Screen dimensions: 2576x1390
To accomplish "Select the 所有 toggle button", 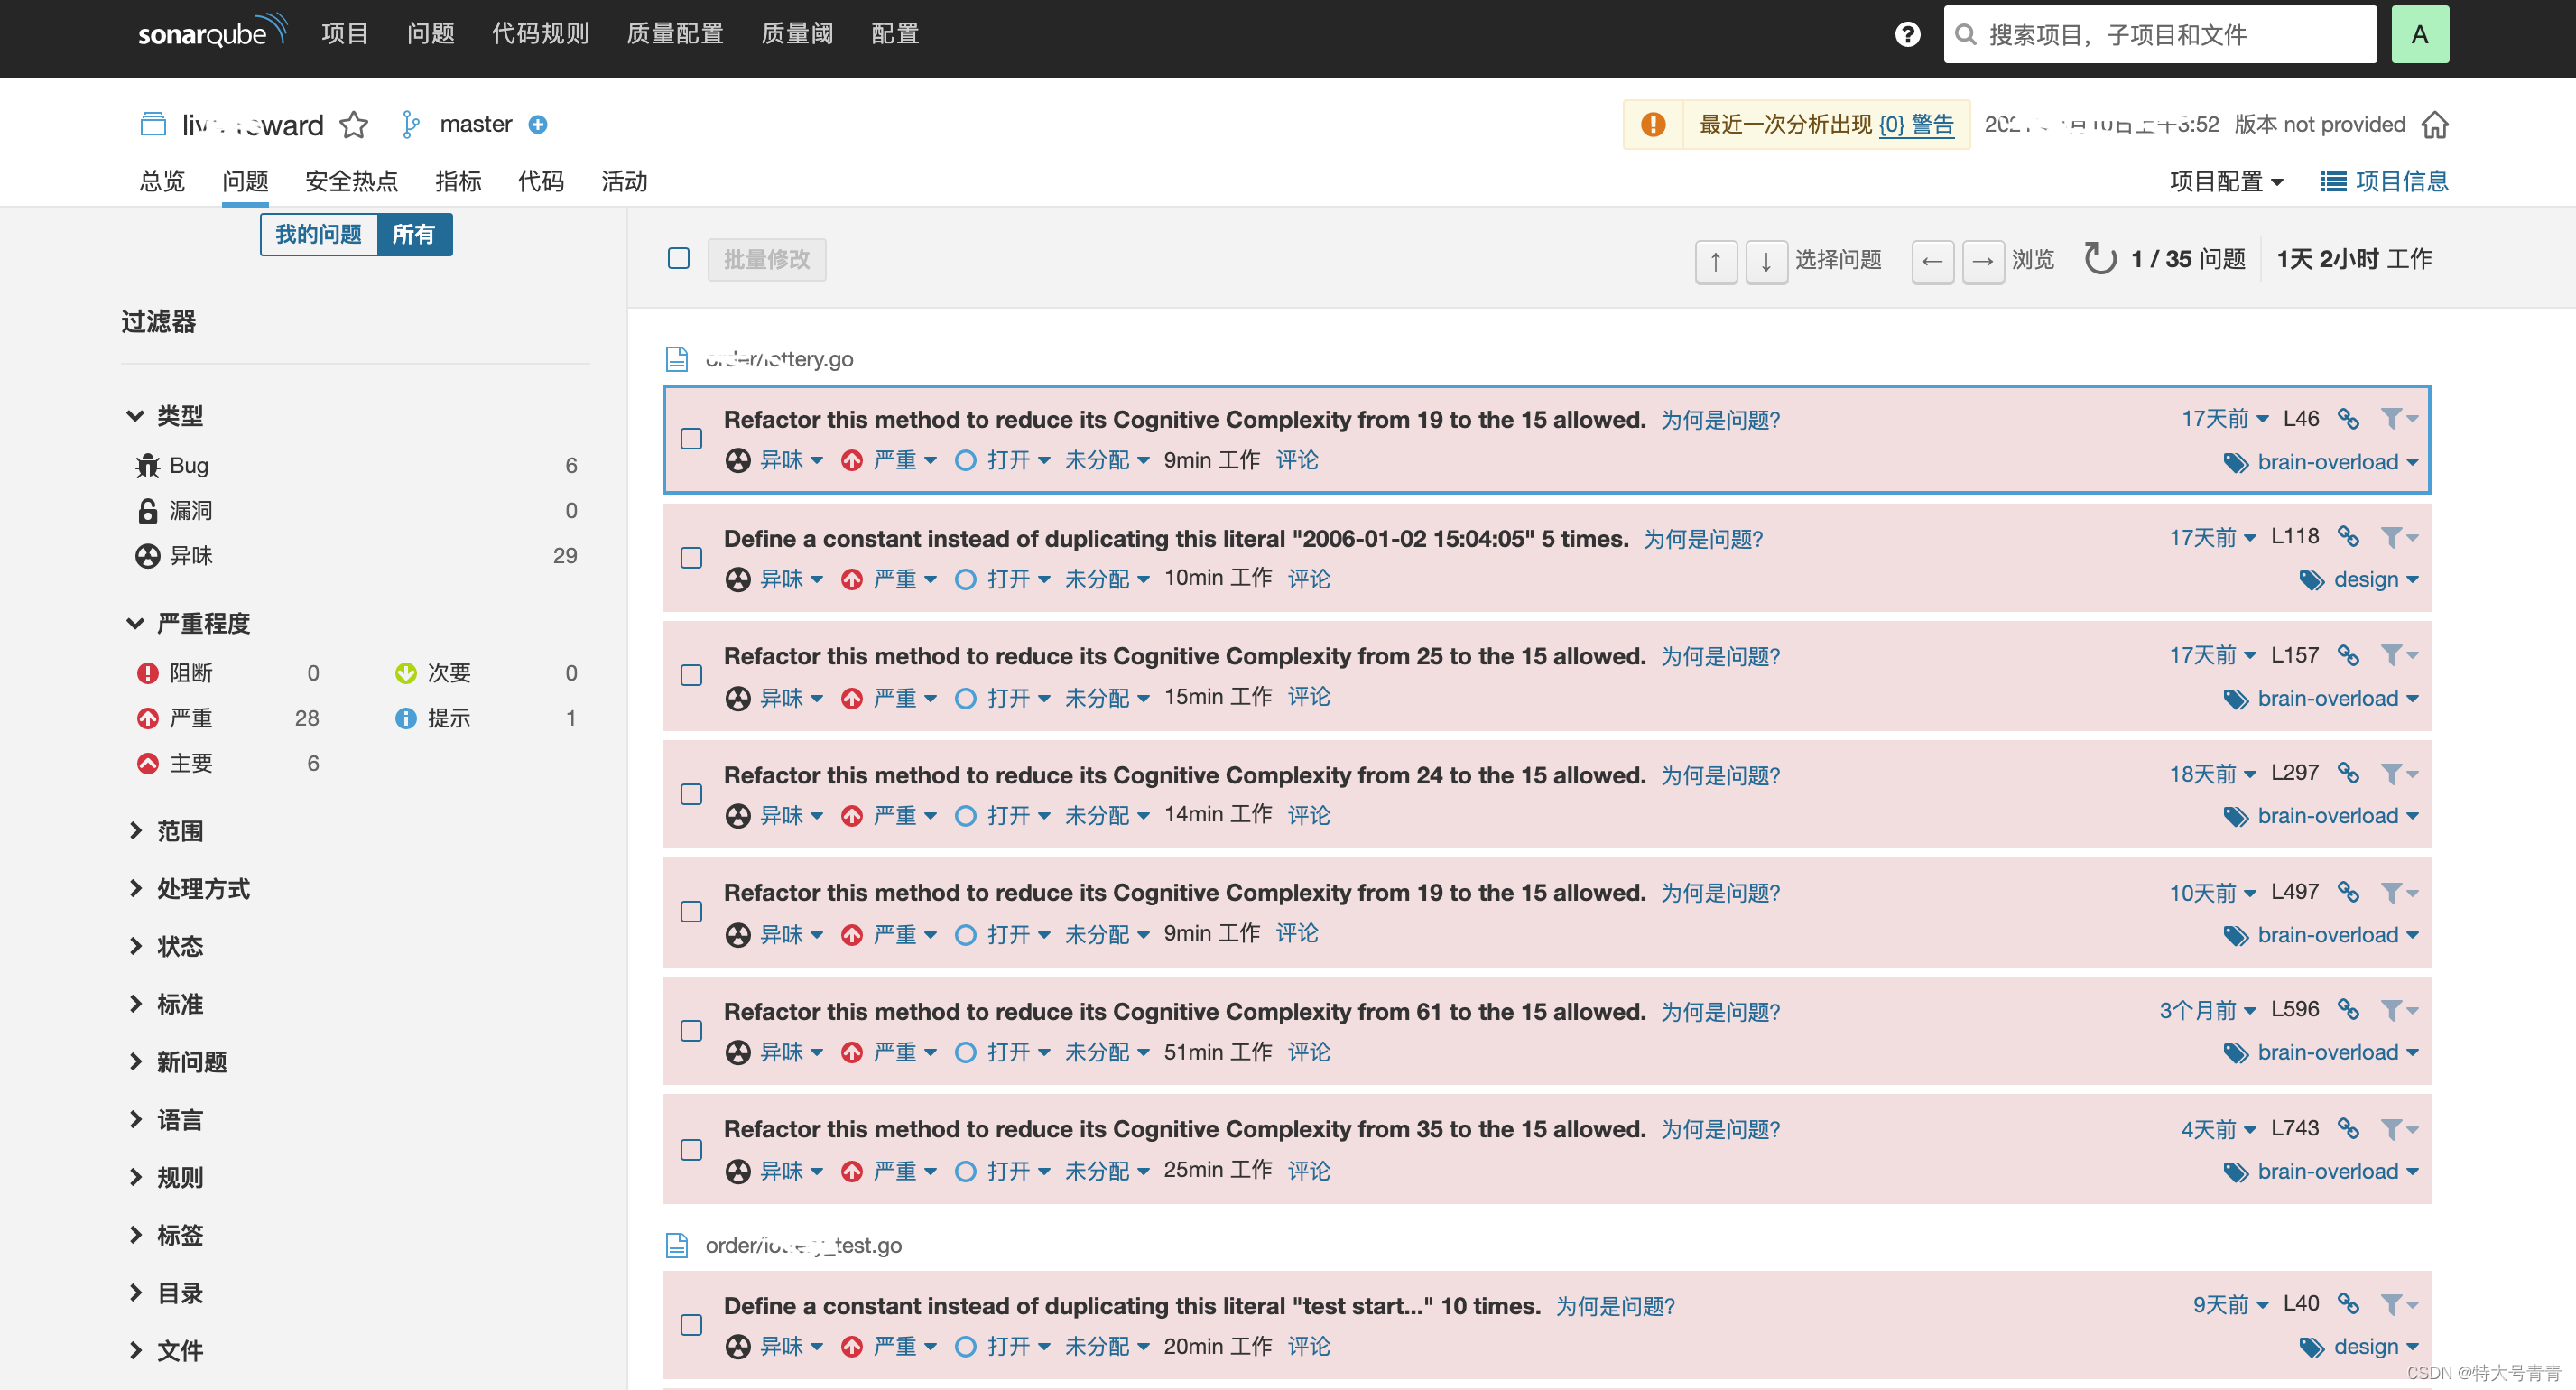I will pos(414,235).
